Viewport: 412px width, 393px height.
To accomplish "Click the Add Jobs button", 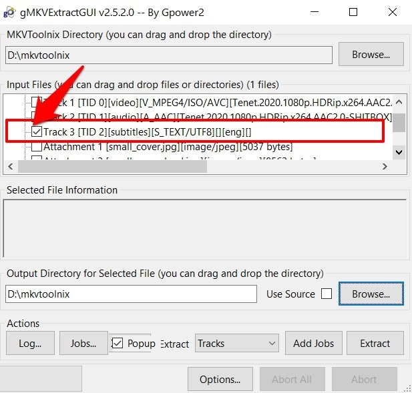I will (x=313, y=343).
